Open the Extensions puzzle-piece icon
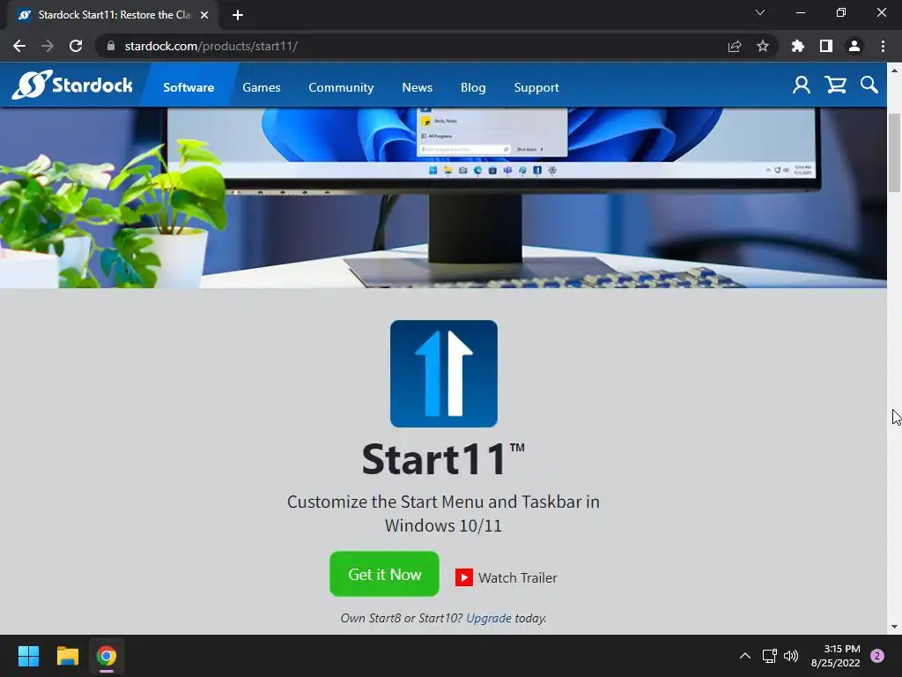Image resolution: width=902 pixels, height=677 pixels. [x=797, y=46]
